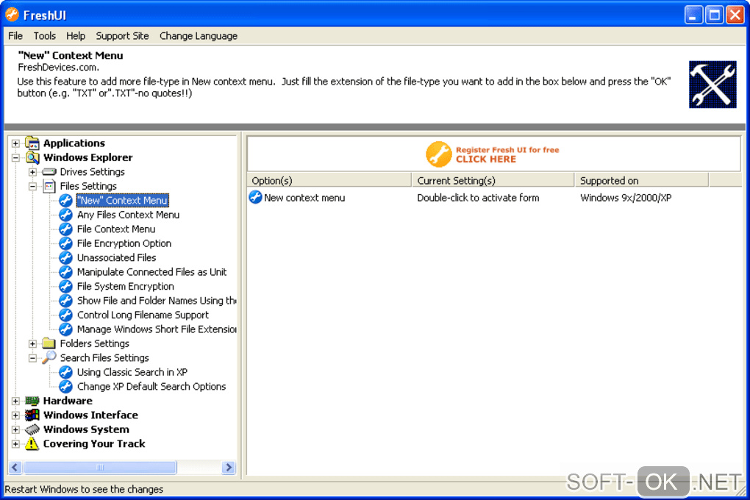This screenshot has height=500, width=750.
Task: Select the "File Context Menu" tree item
Action: (x=115, y=229)
